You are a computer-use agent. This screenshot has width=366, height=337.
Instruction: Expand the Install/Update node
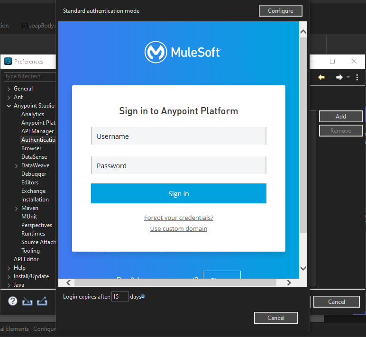pyautogui.click(x=9, y=277)
